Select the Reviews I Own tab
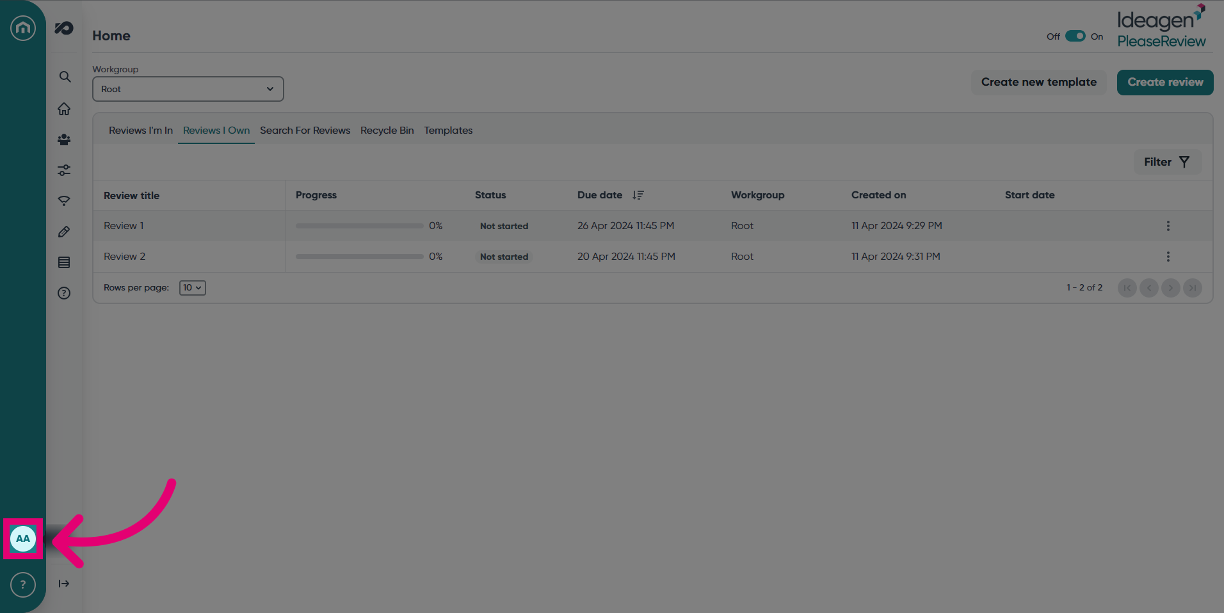The height and width of the screenshot is (613, 1224). pos(216,131)
